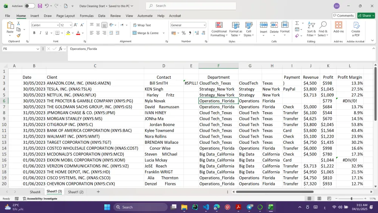Click the Insert Function fx icon
The height and width of the screenshot is (213, 378).
pyautogui.click(x=60, y=49)
